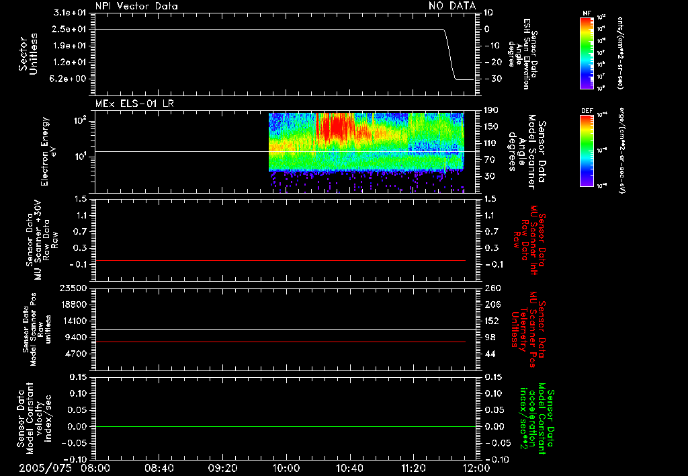The height and width of the screenshot is (476, 688).
Task: Click the 'cnts/(cm**2-sr-sec)' units label
Action: [620, 53]
